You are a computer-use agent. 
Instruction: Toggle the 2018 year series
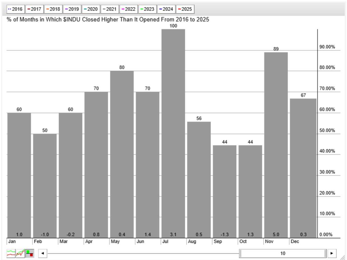[x=53, y=9]
